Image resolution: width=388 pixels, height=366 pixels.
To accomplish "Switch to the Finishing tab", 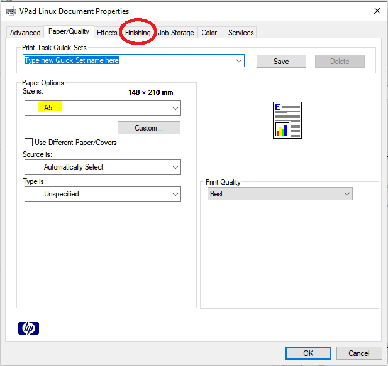I will pyautogui.click(x=138, y=33).
